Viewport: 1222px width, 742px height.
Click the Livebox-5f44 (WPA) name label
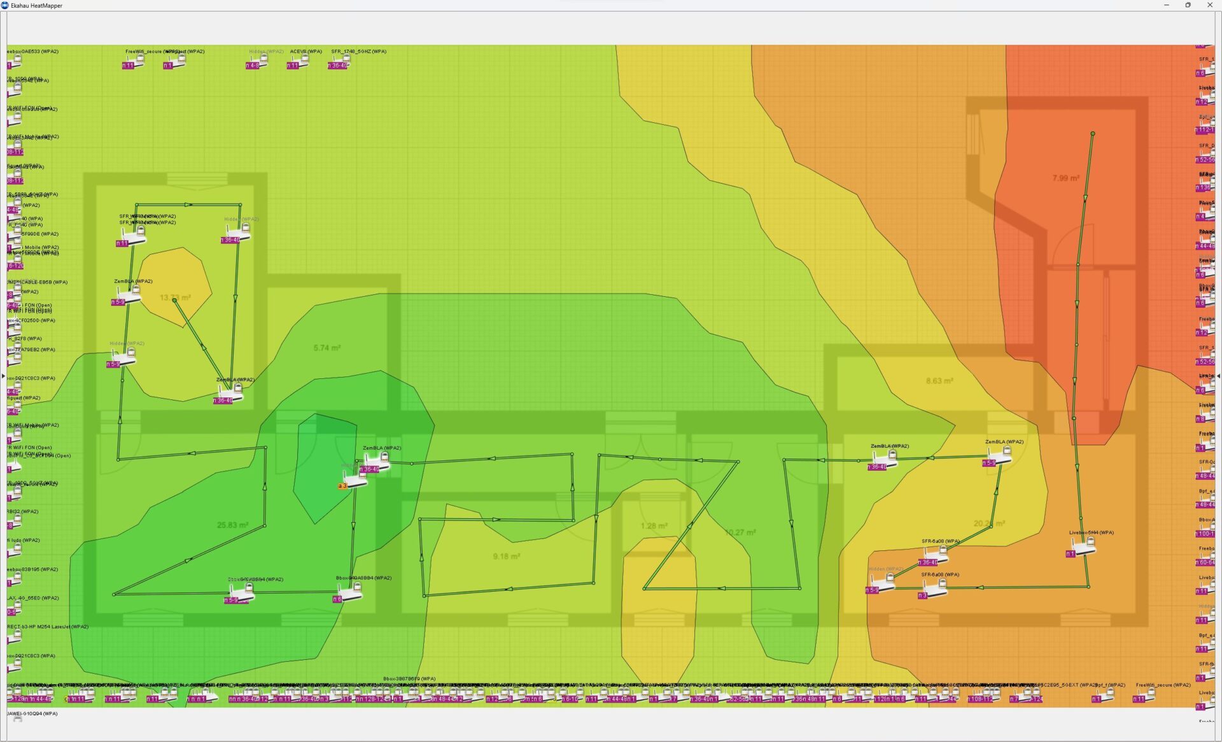pos(1092,532)
